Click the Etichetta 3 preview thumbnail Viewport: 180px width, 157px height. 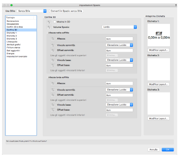(x=159, y=103)
